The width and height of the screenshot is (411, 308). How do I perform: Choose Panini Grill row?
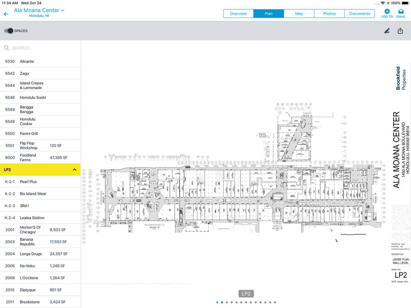(x=40, y=134)
